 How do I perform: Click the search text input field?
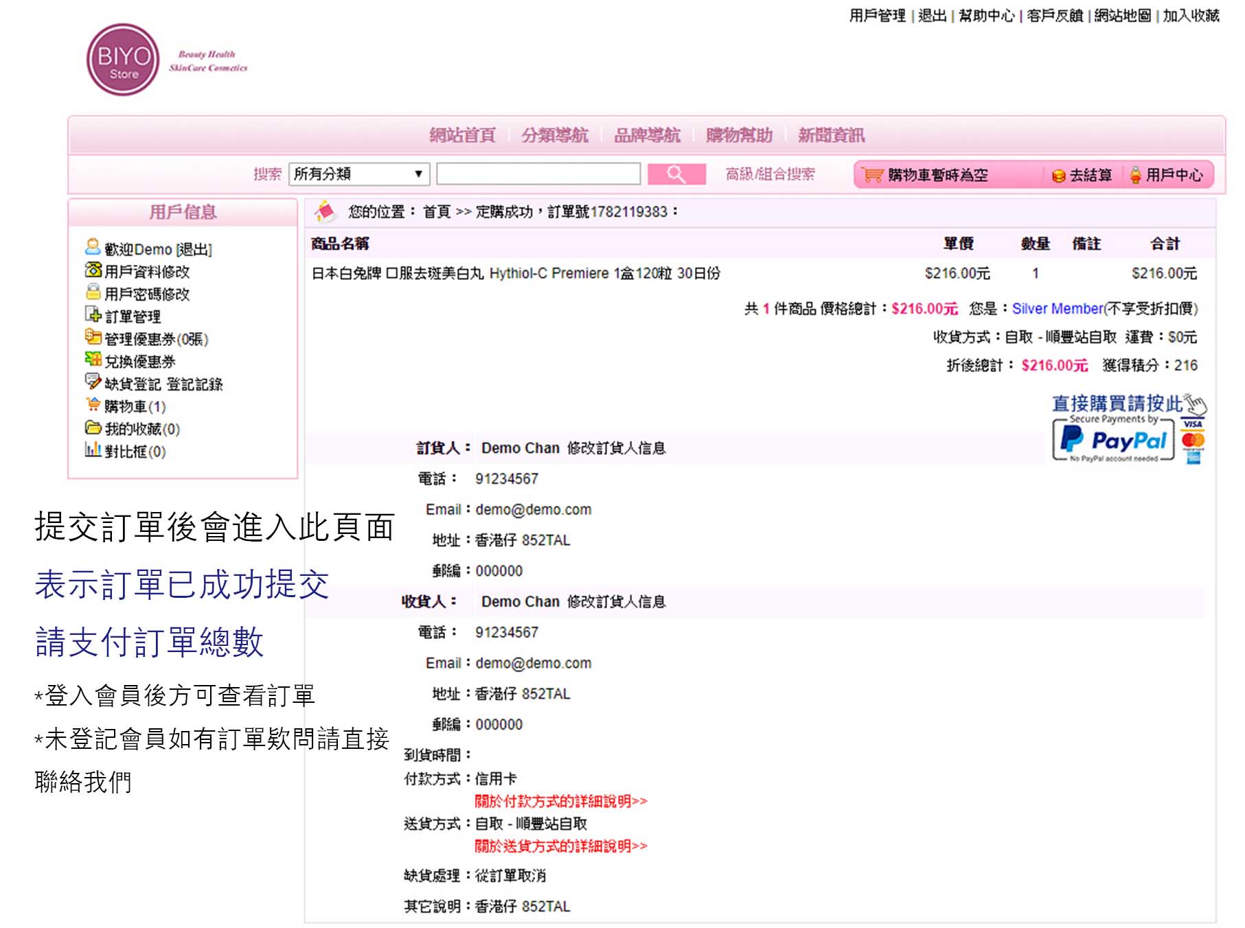(x=538, y=174)
